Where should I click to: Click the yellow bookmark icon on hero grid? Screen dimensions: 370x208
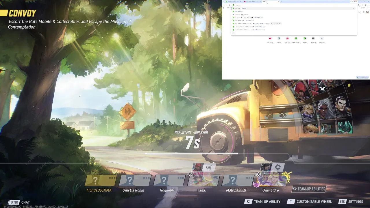pyautogui.click(x=349, y=86)
